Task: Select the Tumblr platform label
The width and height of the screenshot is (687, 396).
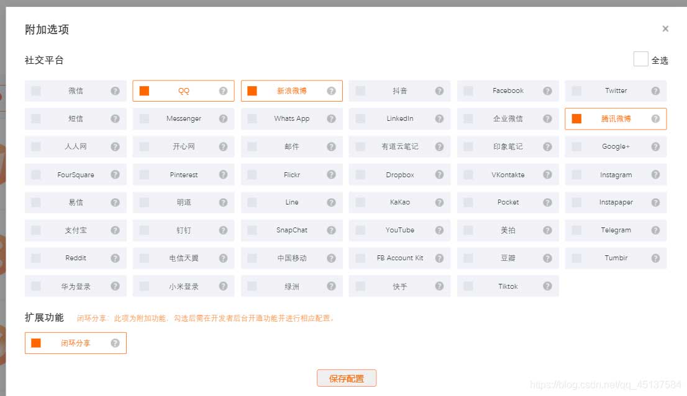Action: (616, 258)
